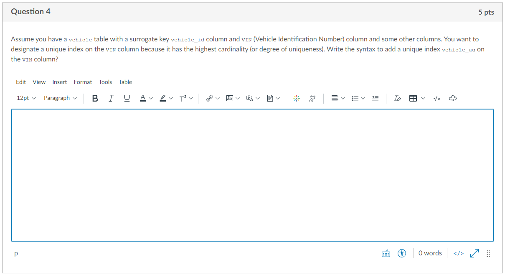Viewport: 505px width, 275px height.
Task: Open the Table menu
Action: pos(125,82)
